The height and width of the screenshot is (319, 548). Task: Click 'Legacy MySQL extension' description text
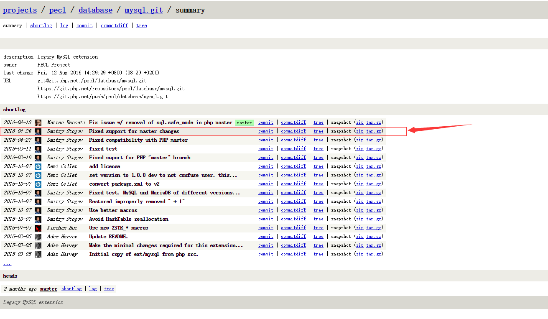tap(68, 57)
